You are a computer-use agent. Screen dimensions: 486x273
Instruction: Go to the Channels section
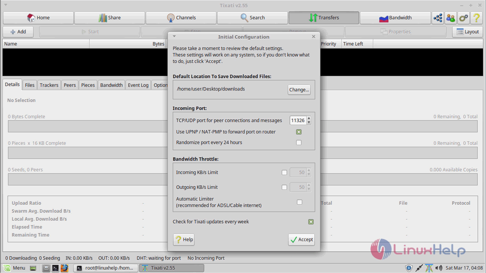click(x=181, y=18)
